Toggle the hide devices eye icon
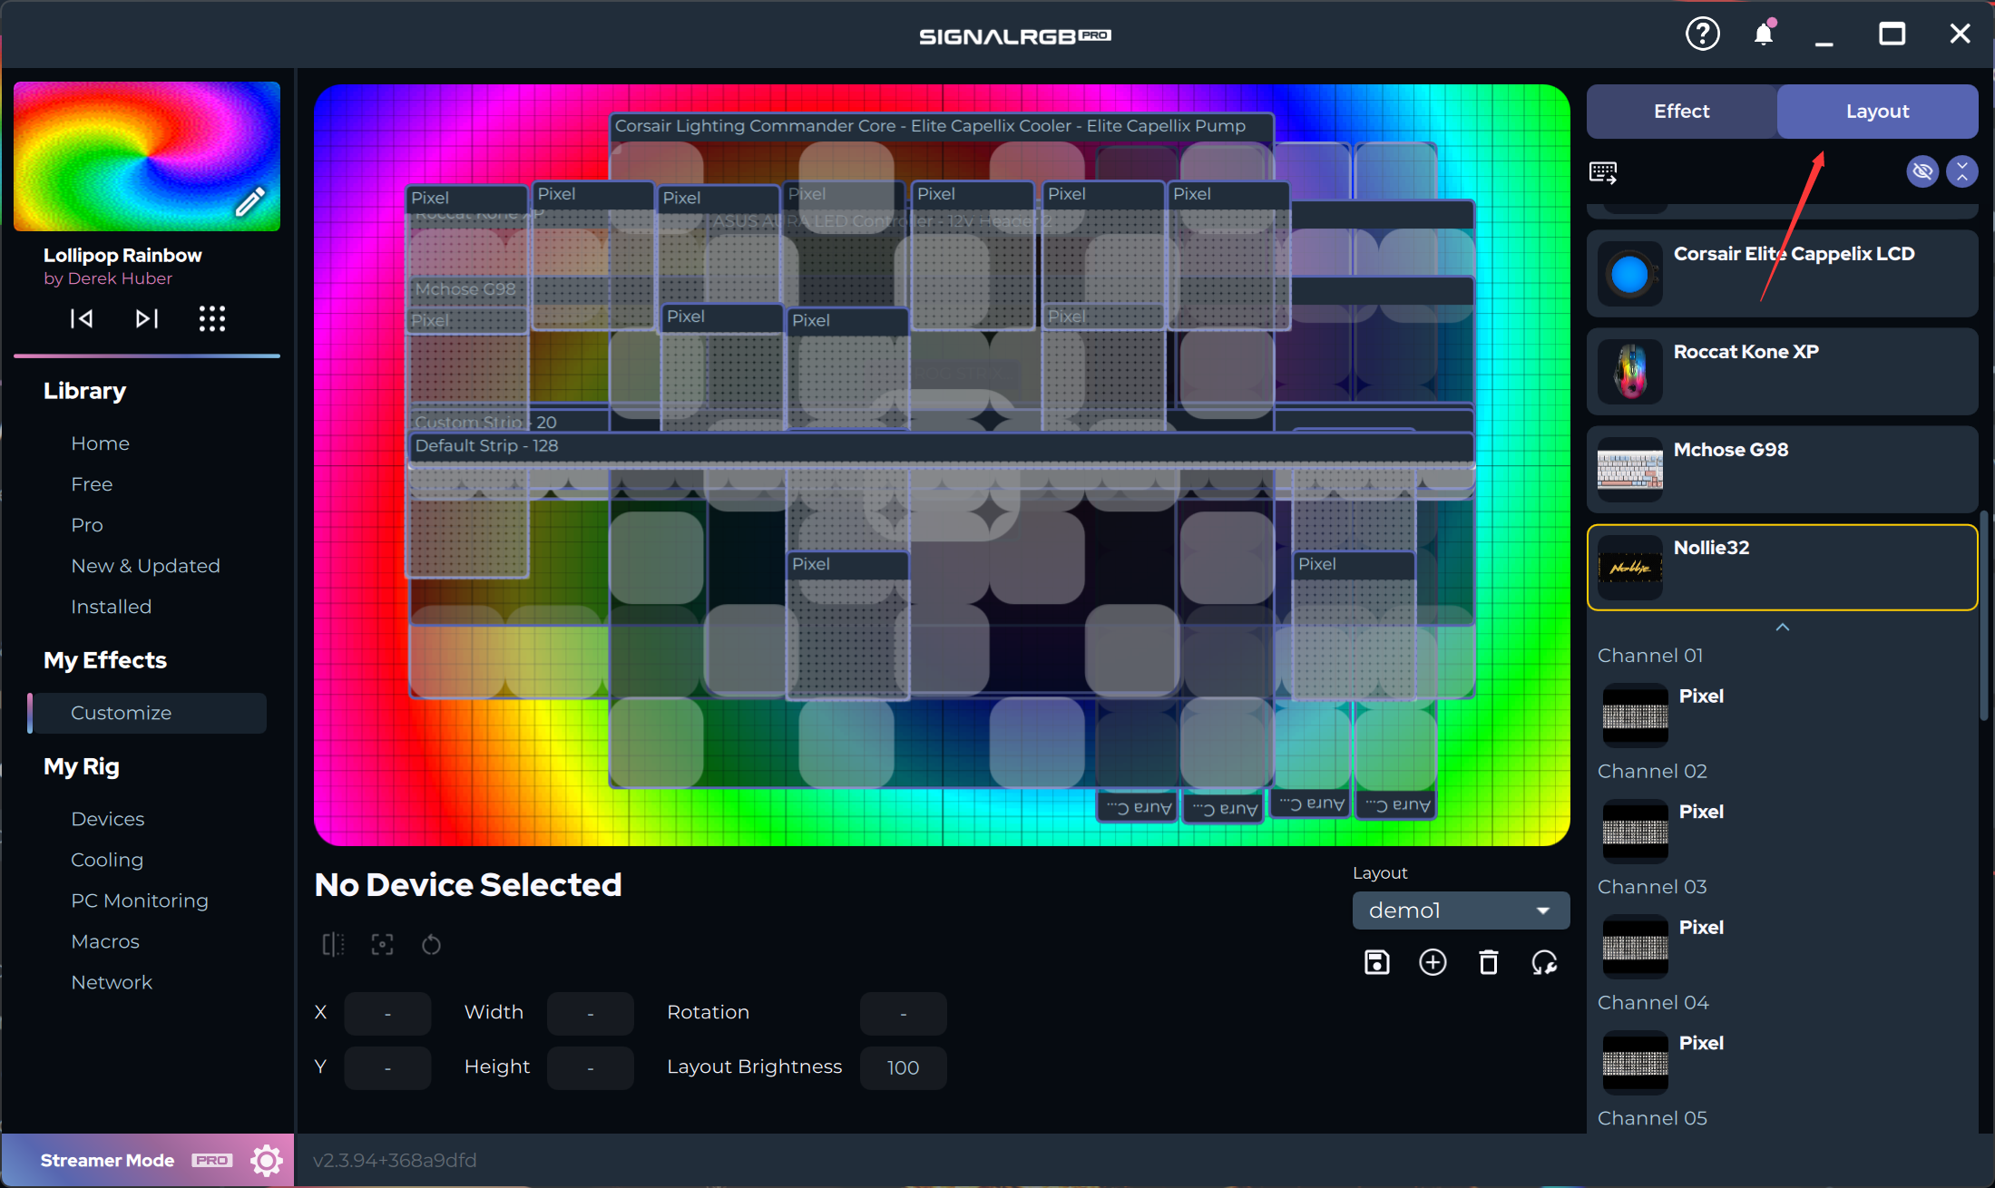The width and height of the screenshot is (1995, 1188). [x=1922, y=171]
